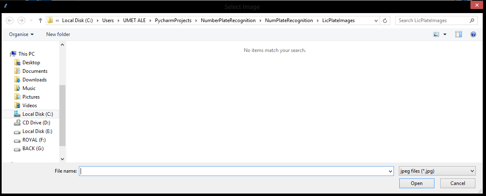
Task: Go up one folder level
Action: point(40,20)
